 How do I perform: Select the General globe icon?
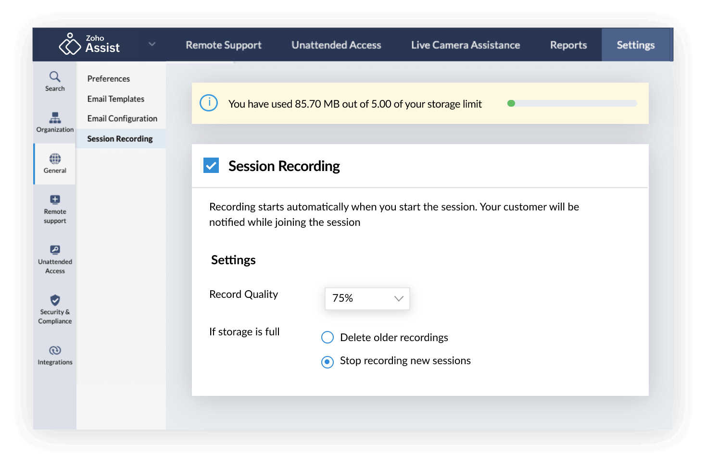tap(55, 159)
